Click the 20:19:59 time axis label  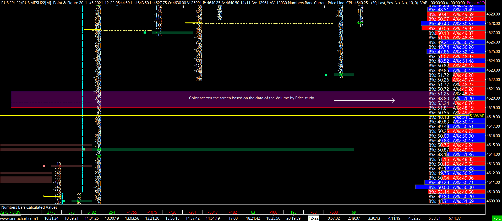coord(293,218)
